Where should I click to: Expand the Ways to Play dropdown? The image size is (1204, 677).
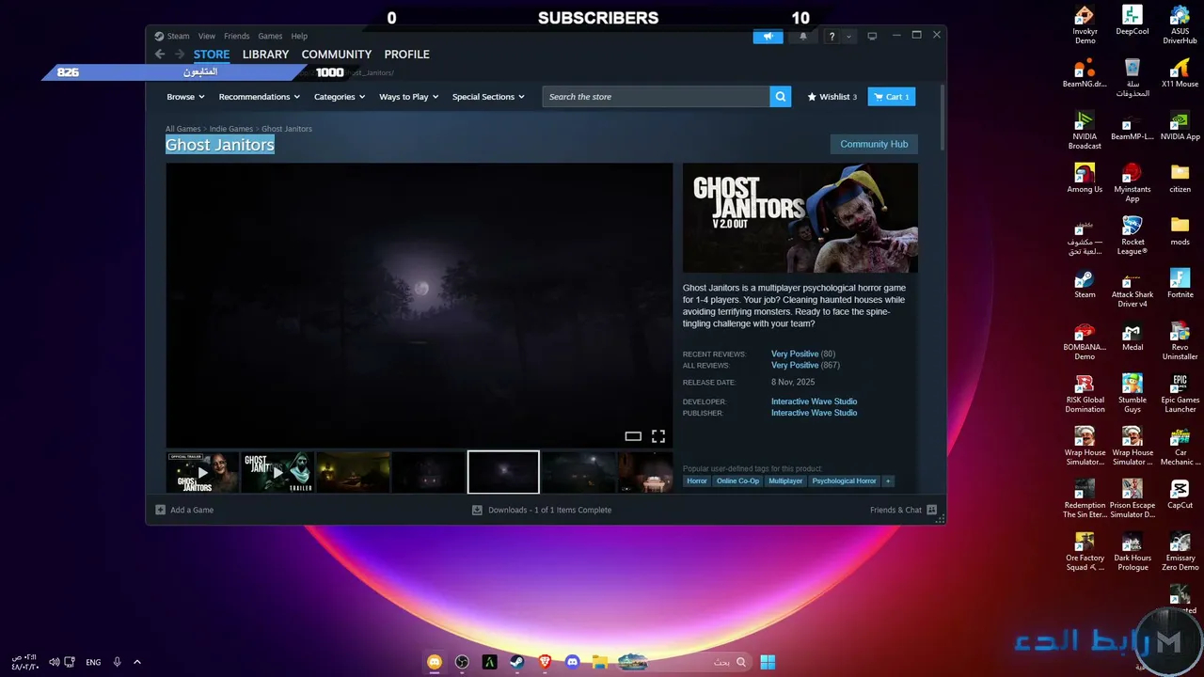coord(409,97)
